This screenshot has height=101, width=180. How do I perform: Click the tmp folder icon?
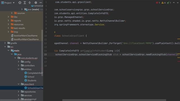[x=12, y=32]
